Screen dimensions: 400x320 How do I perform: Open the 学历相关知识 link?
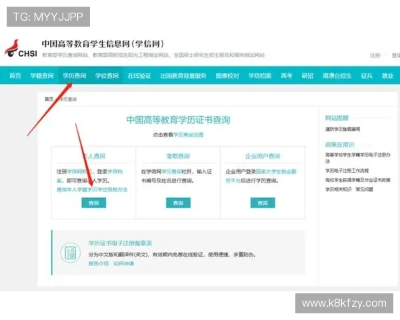pos(338,189)
